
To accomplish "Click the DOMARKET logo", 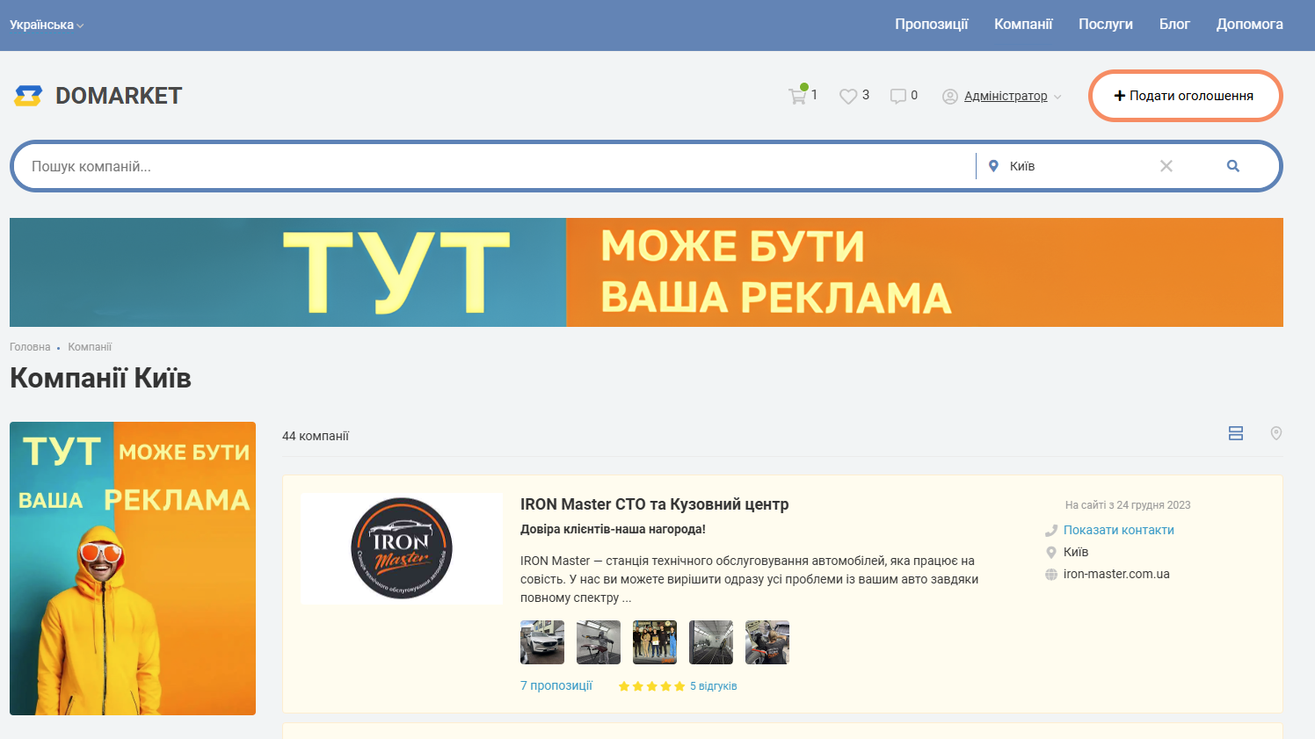I will (98, 96).
